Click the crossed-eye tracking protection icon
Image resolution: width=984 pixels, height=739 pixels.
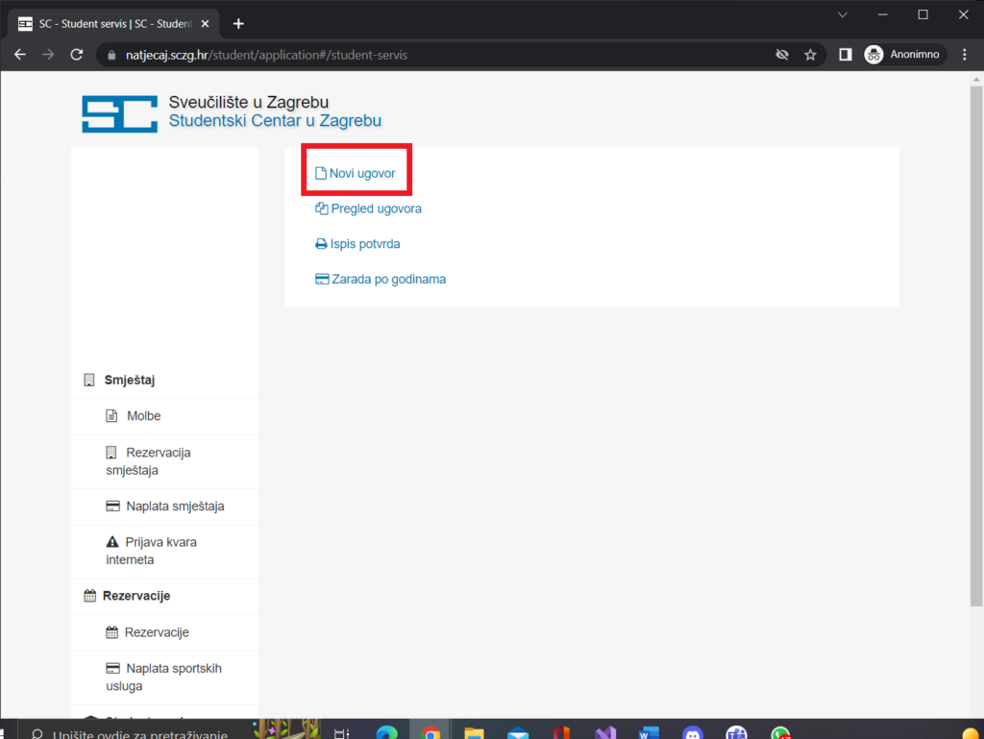(x=778, y=55)
